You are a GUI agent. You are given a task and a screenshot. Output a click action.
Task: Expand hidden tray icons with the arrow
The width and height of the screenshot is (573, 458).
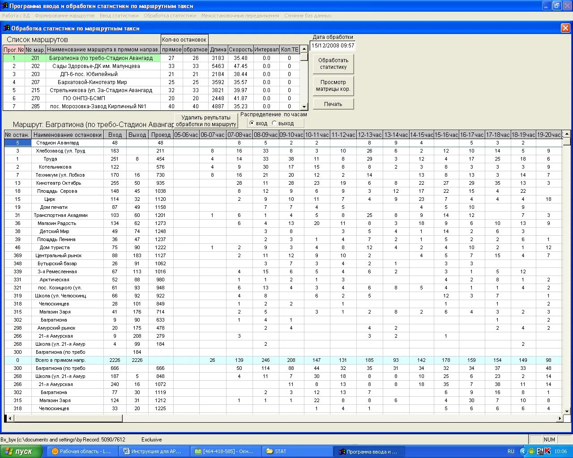(x=523, y=451)
